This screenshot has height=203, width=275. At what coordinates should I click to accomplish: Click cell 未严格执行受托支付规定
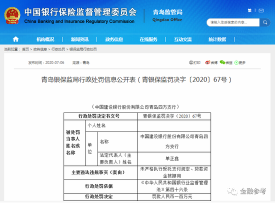tap(174, 172)
